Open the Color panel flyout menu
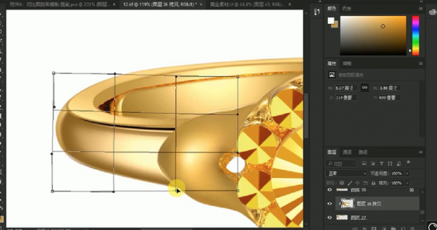The width and height of the screenshot is (437, 230). tap(421, 9)
